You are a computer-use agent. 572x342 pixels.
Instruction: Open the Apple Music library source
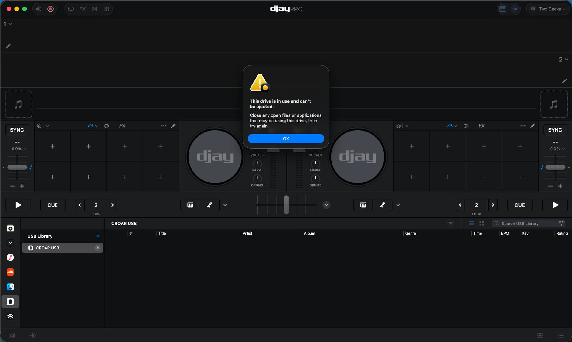click(x=10, y=257)
